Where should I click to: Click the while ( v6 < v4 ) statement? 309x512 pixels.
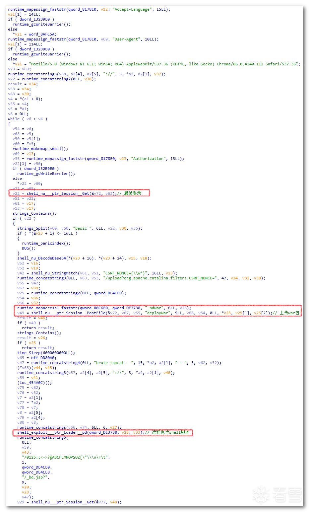(28, 119)
